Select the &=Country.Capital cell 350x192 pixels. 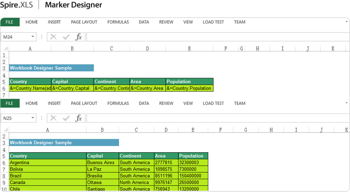(x=72, y=88)
